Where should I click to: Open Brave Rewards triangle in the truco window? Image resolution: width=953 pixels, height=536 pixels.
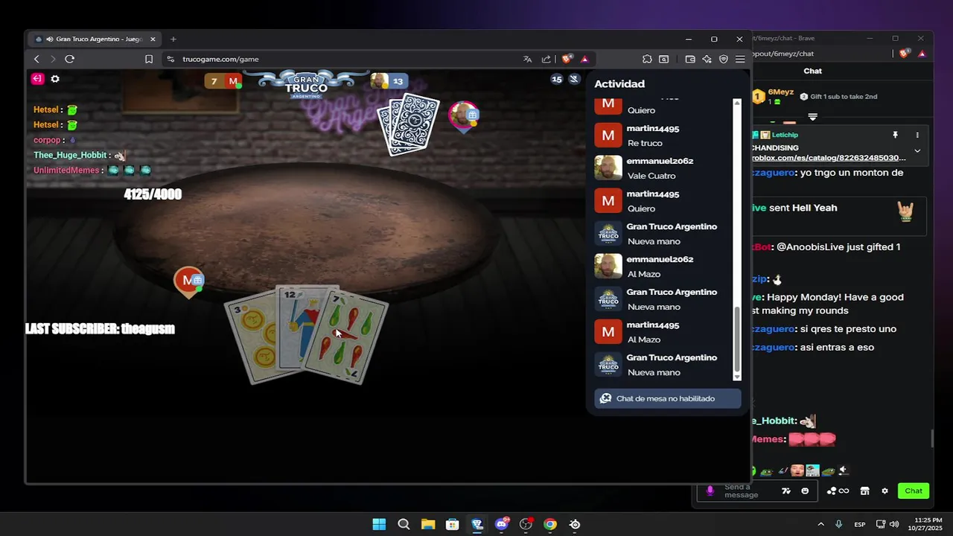[x=584, y=59]
